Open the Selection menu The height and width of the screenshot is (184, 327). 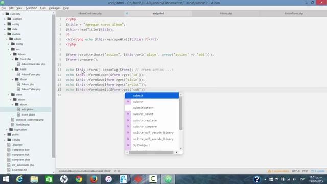[31, 8]
